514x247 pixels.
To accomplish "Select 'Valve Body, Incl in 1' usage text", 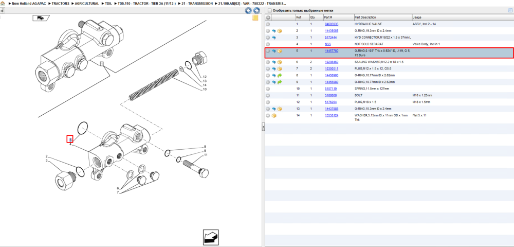I will pos(425,44).
